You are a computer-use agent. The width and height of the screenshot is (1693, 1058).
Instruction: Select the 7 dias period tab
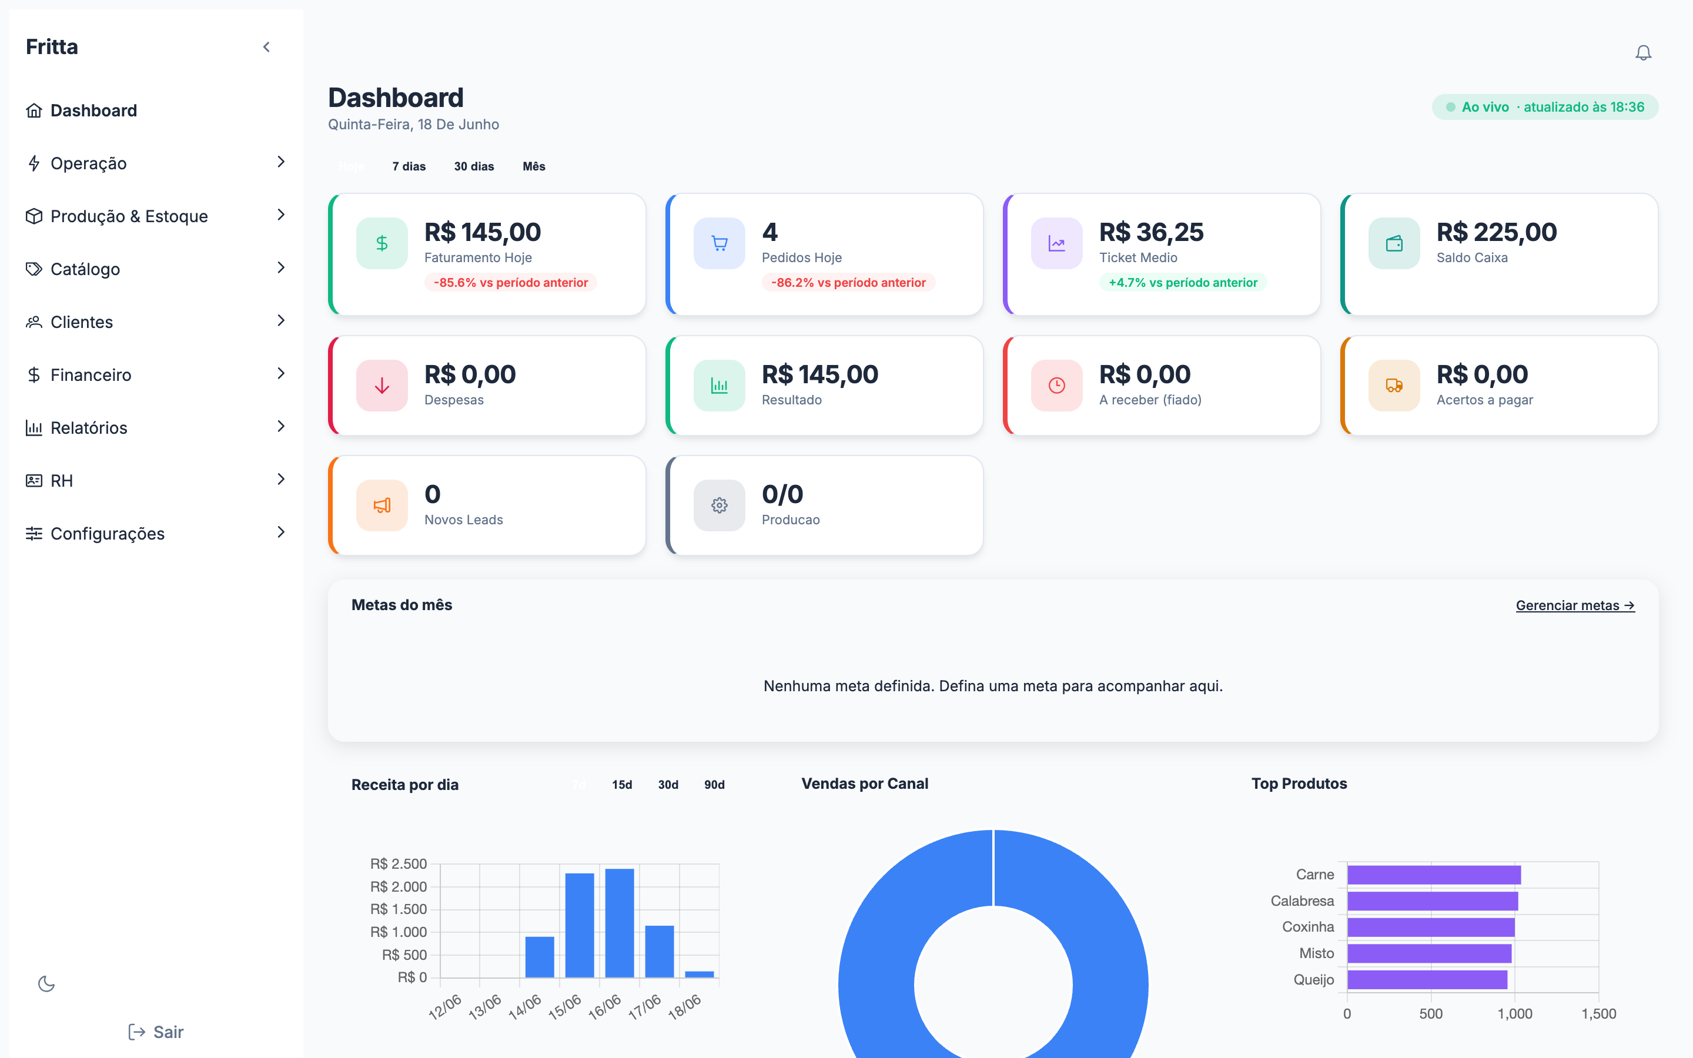tap(409, 166)
